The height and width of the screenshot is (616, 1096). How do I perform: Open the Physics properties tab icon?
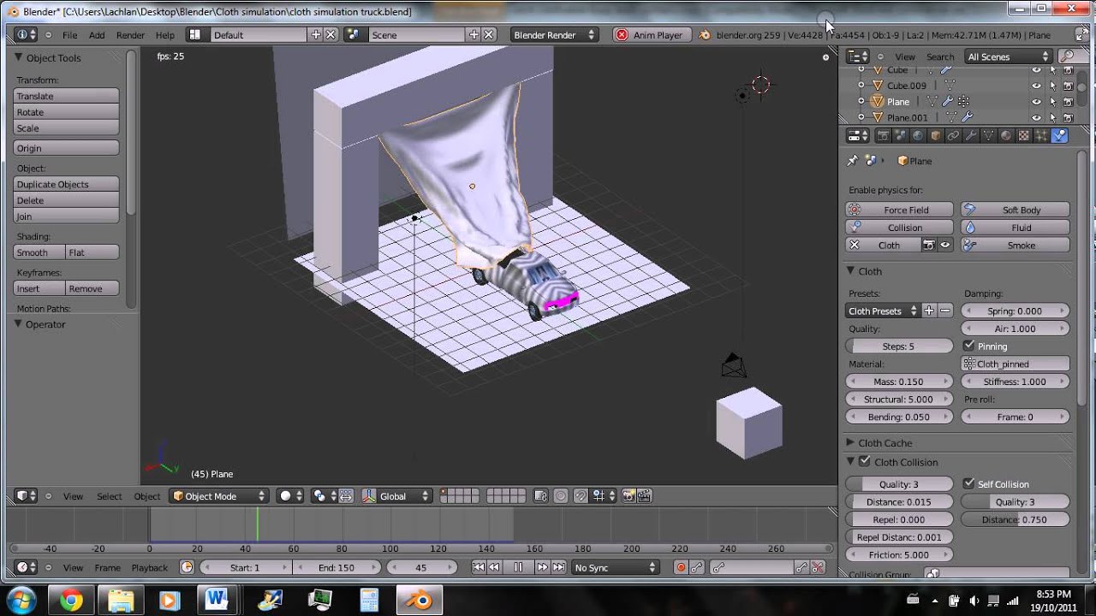click(1059, 135)
